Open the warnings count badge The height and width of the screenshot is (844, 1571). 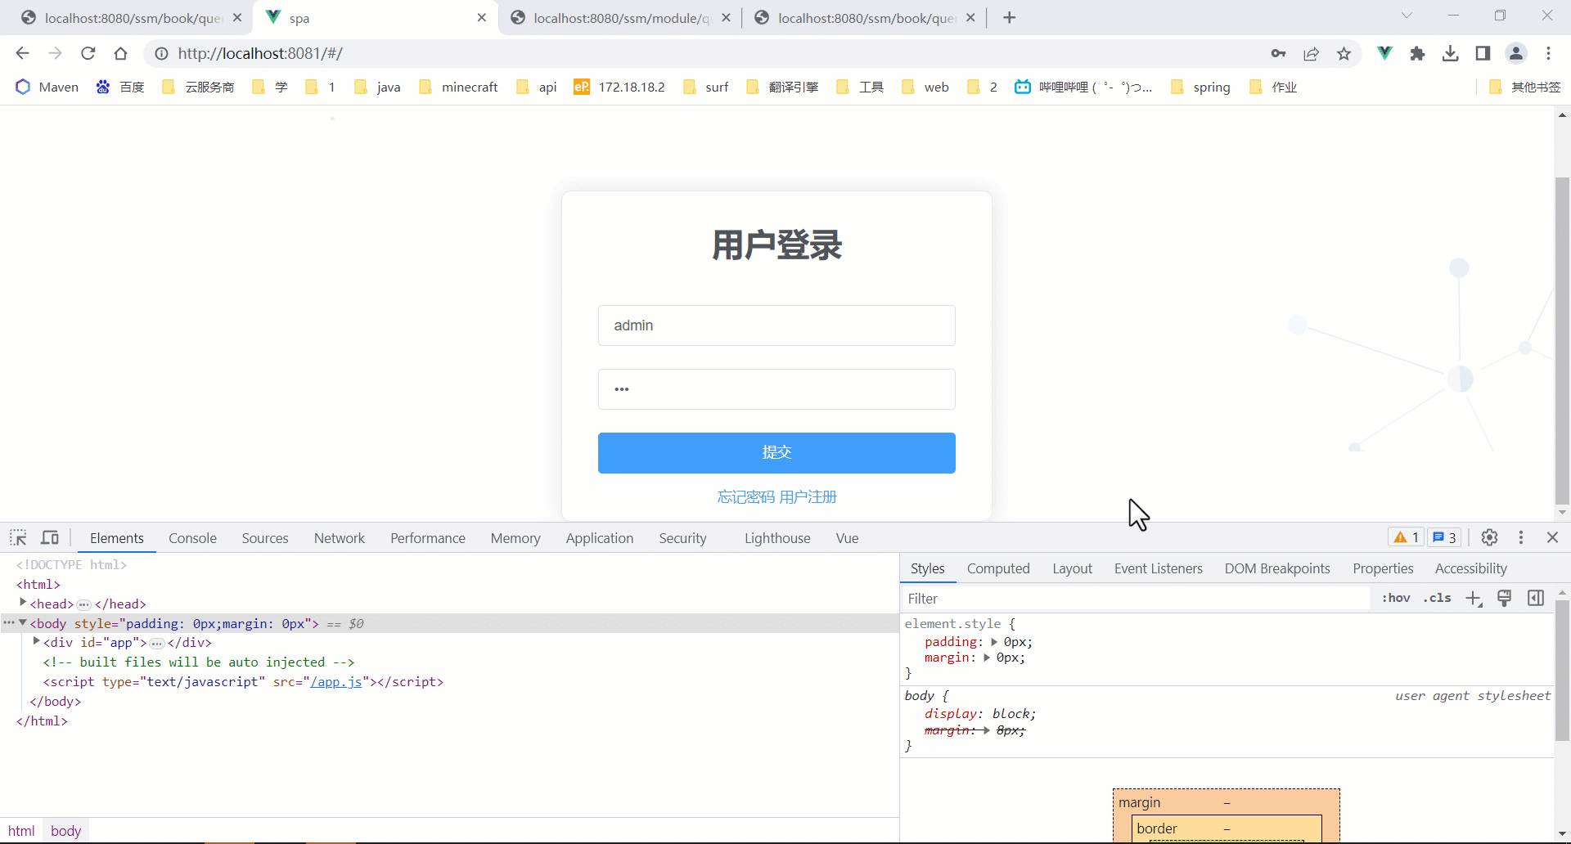click(1406, 537)
